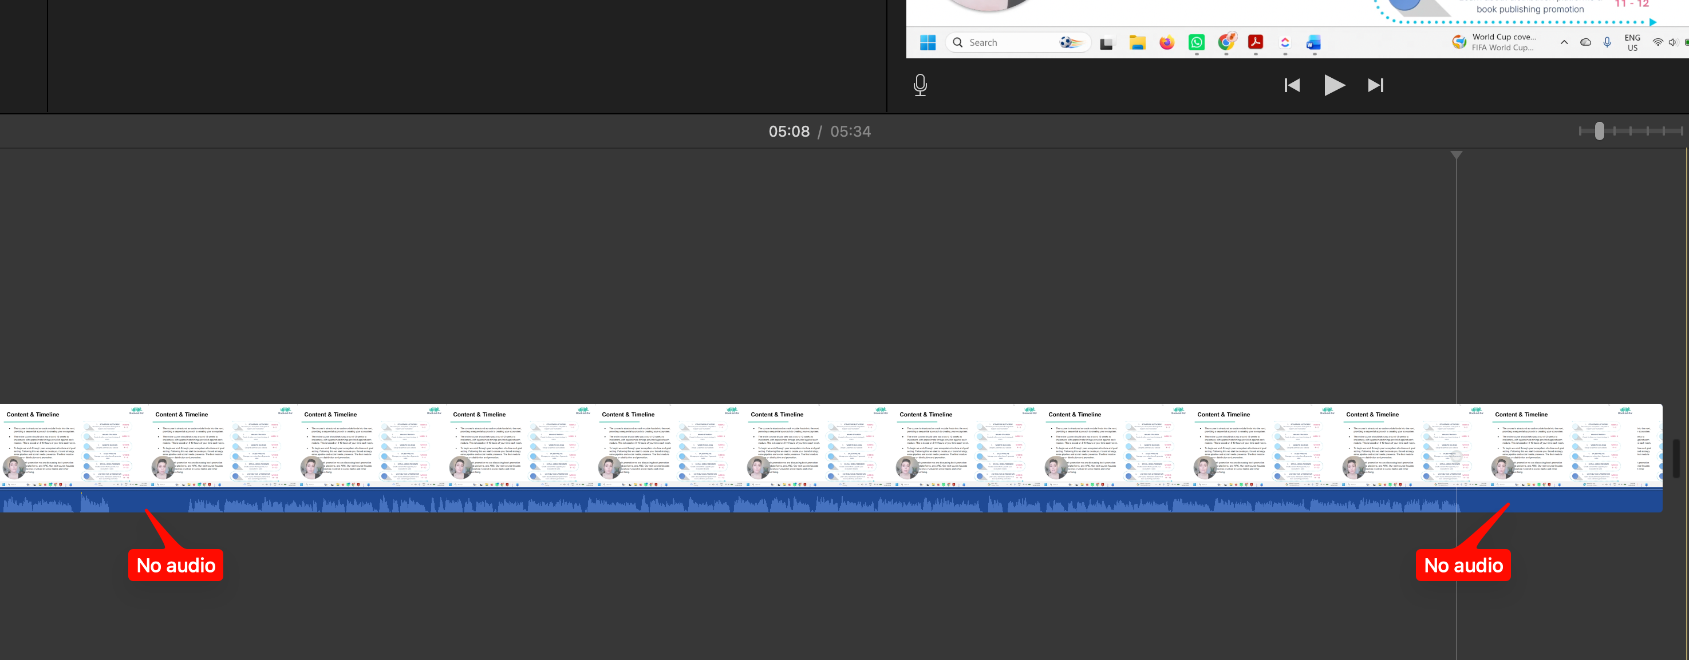Select the playhead marker at timeline top
This screenshot has width=1689, height=660.
pyautogui.click(x=1456, y=155)
